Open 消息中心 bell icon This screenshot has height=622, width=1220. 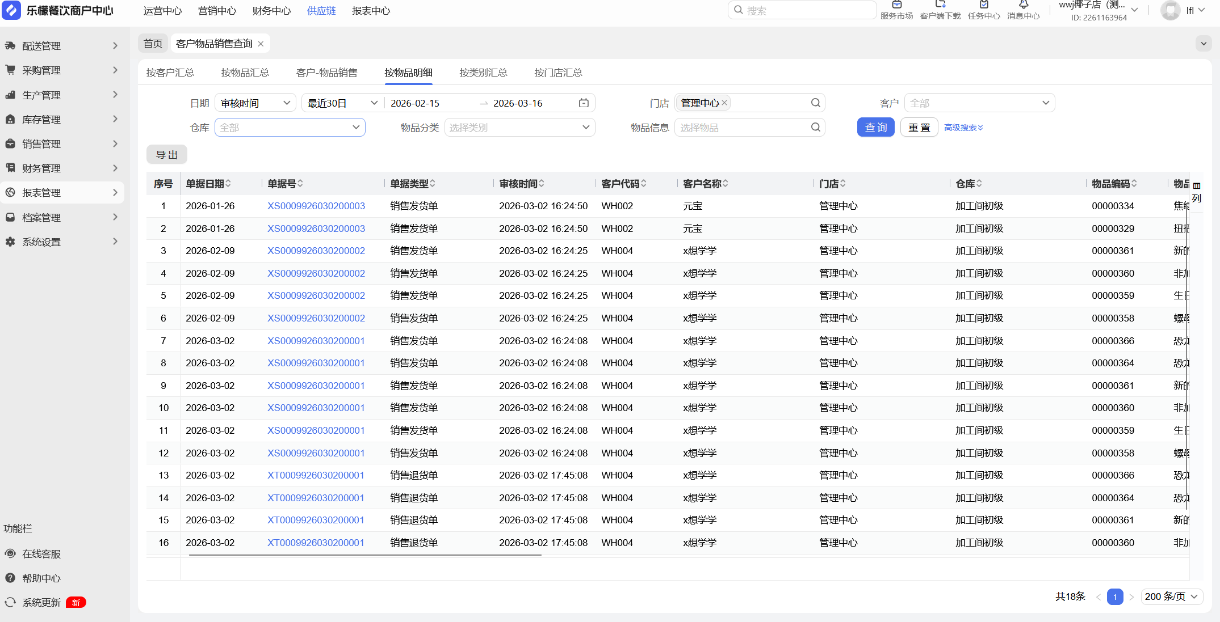1023,6
